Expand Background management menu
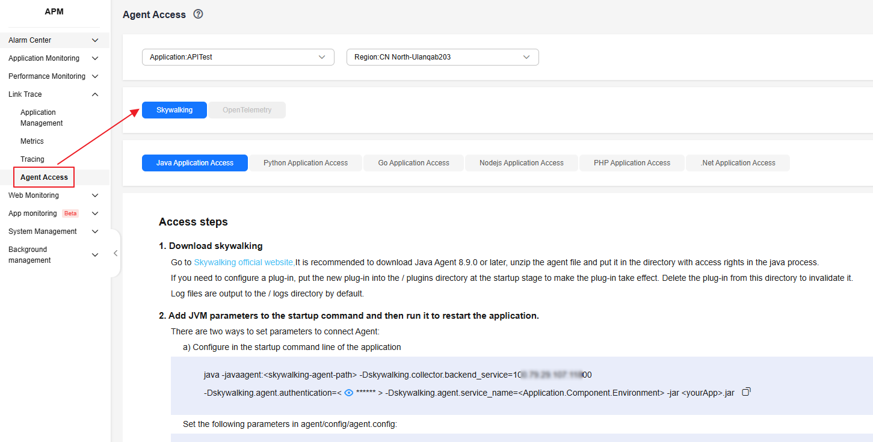 click(55, 255)
